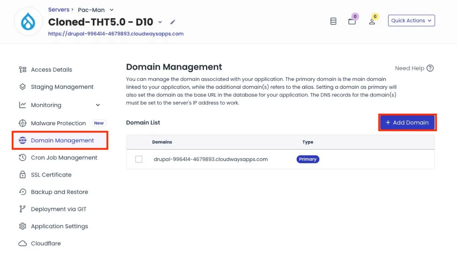
Task: Click the pencil icon to rename application
Action: pos(173,22)
